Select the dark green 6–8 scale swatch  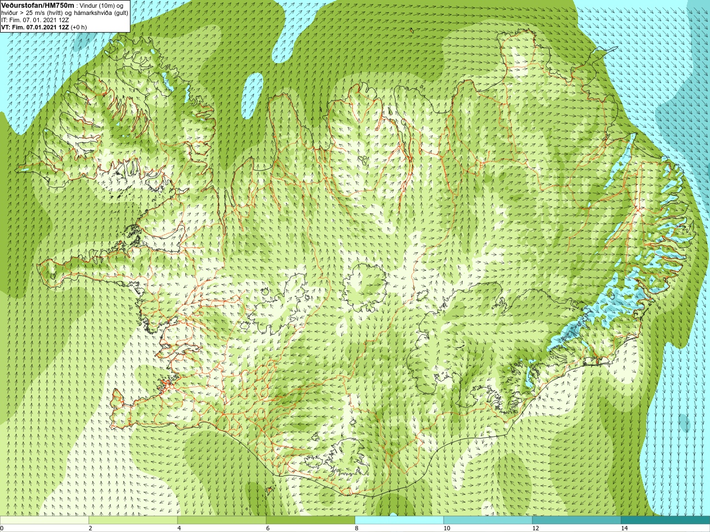pos(311,520)
